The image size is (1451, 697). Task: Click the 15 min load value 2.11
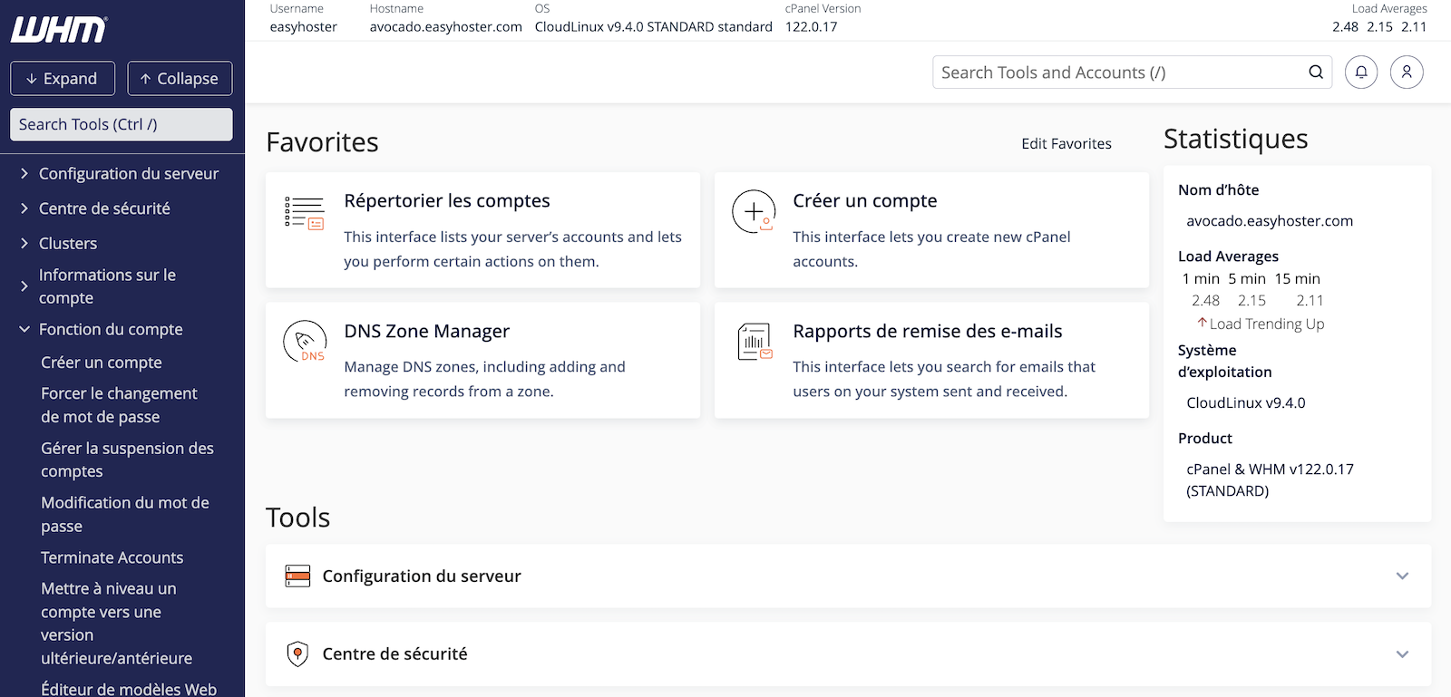click(1310, 300)
